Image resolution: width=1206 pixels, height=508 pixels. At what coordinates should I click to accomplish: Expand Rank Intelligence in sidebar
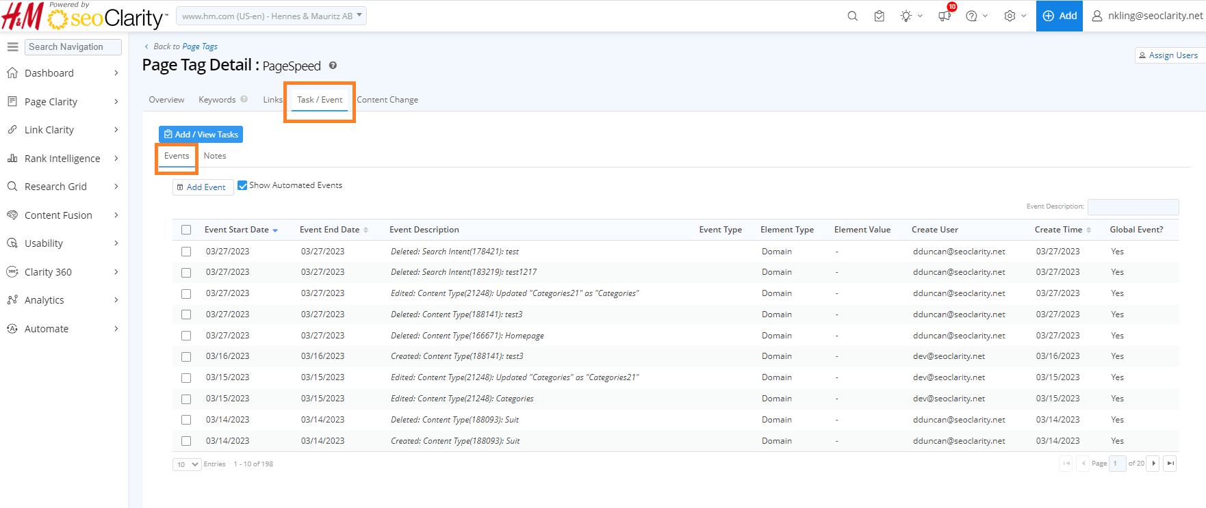click(x=62, y=159)
